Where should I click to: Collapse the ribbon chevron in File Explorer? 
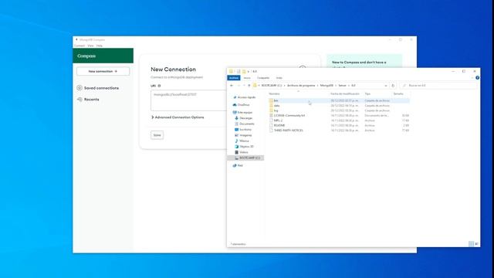tap(472, 77)
